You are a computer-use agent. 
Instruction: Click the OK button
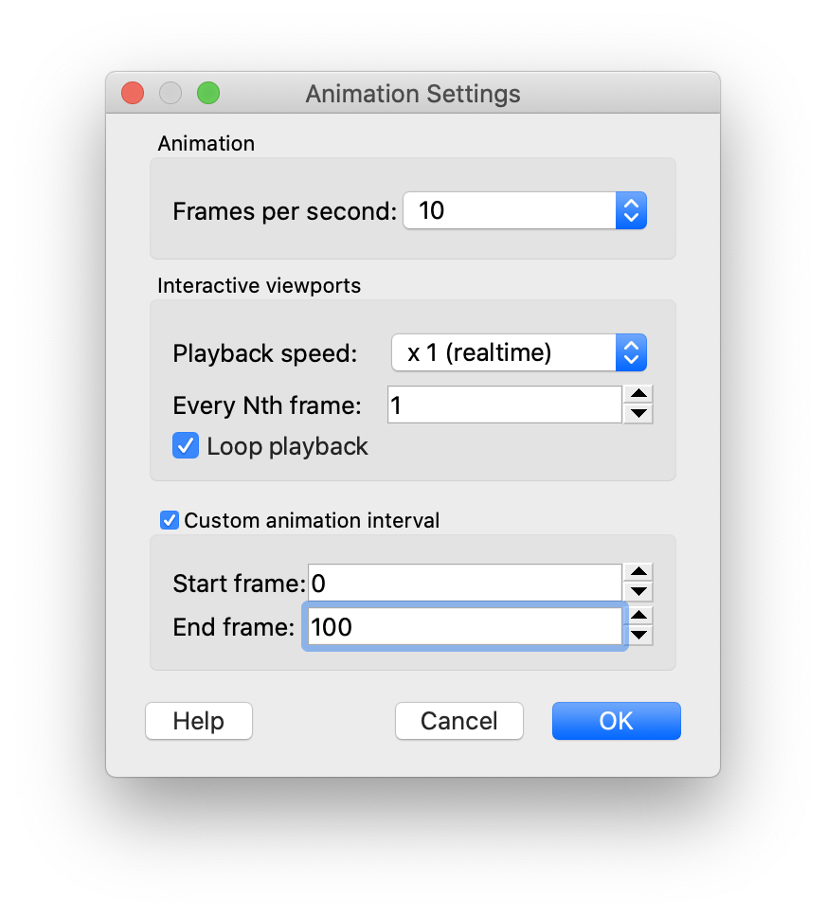616,721
